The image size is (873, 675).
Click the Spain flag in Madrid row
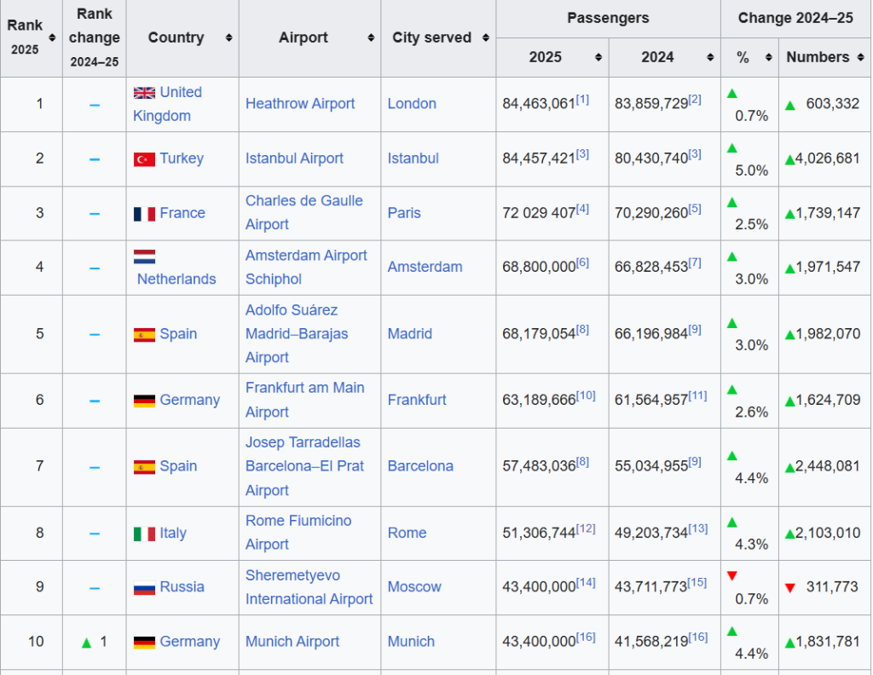click(144, 335)
